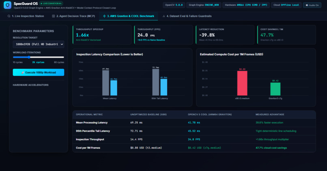The width and height of the screenshot is (327, 171).
Task: Click the blue 45.5ms 95th Tail Latency bar
Action: pyautogui.click(x=164, y=87)
